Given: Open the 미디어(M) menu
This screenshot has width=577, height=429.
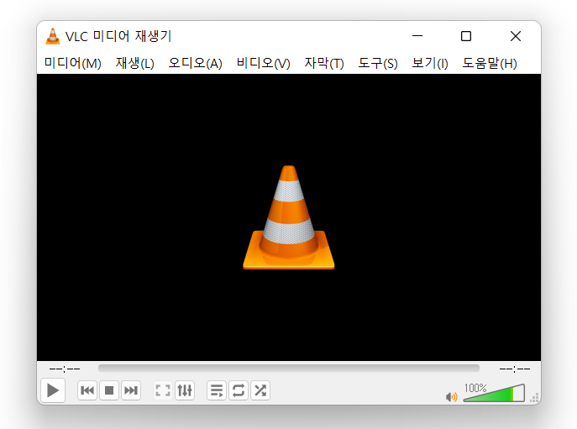Looking at the screenshot, I should point(73,63).
